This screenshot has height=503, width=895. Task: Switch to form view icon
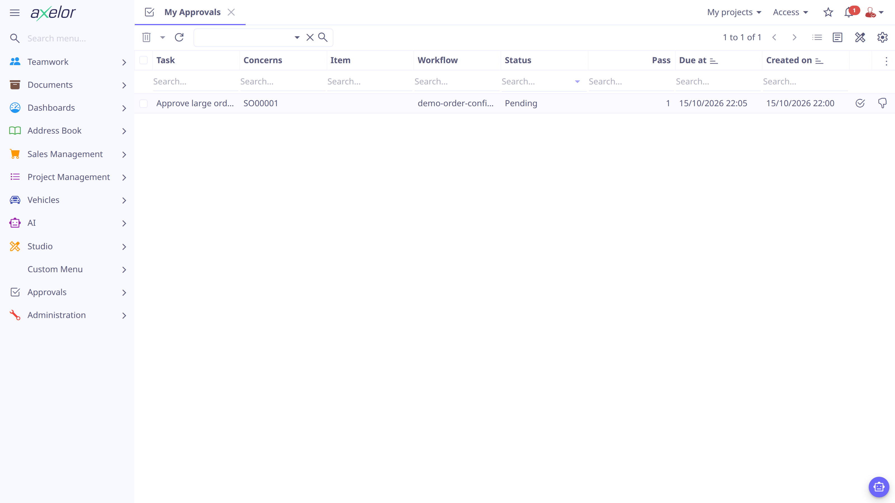tap(838, 37)
